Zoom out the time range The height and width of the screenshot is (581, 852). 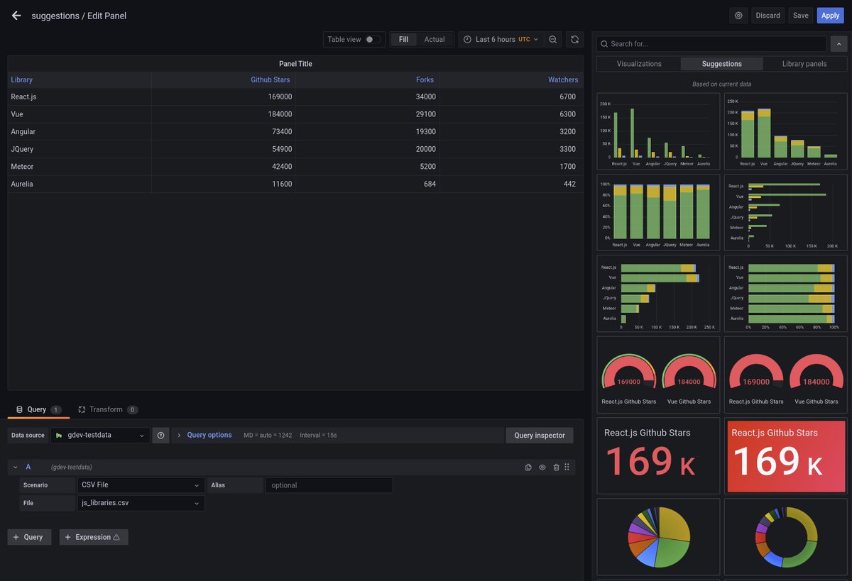click(x=553, y=40)
